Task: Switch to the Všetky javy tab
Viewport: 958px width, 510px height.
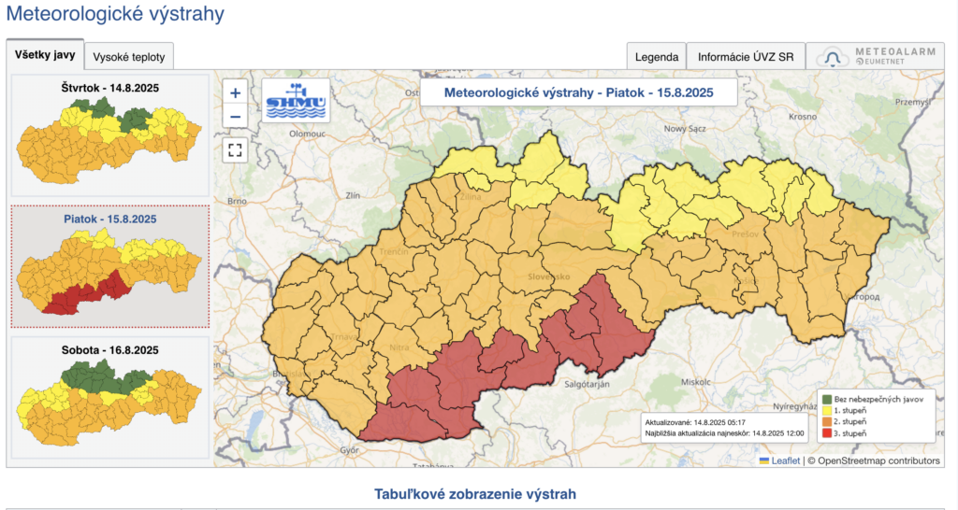Action: 45,55
